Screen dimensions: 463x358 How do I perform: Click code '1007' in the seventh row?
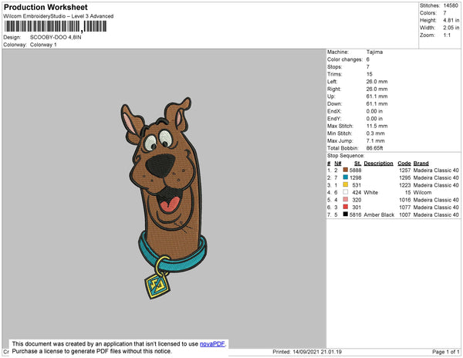[405, 214]
